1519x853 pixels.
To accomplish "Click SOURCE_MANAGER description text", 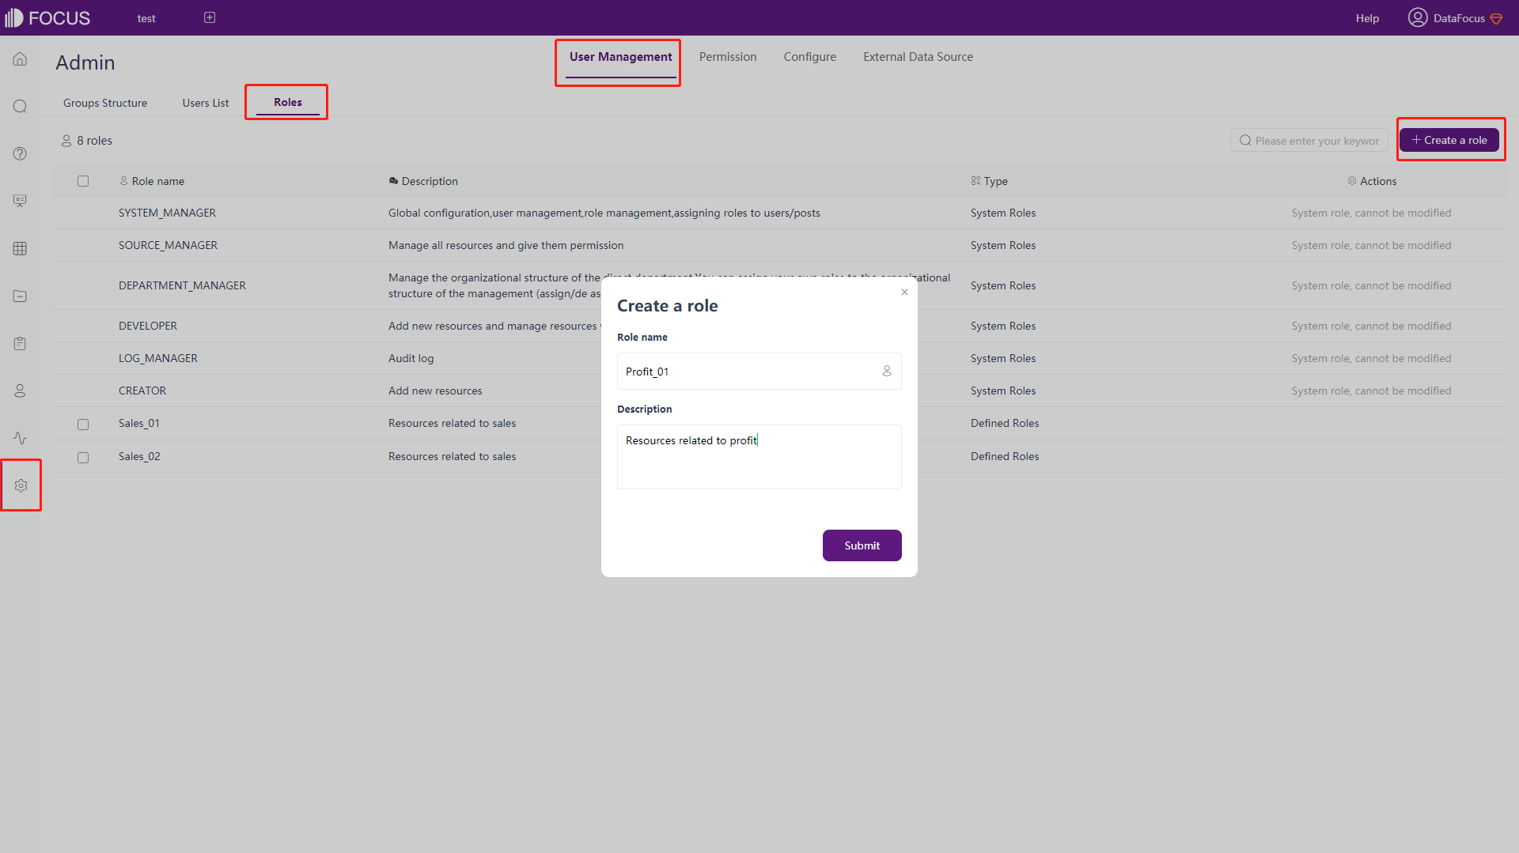I will tap(506, 245).
